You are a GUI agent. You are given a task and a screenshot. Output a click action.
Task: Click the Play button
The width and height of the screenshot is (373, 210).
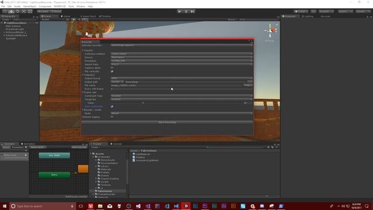pos(180,12)
